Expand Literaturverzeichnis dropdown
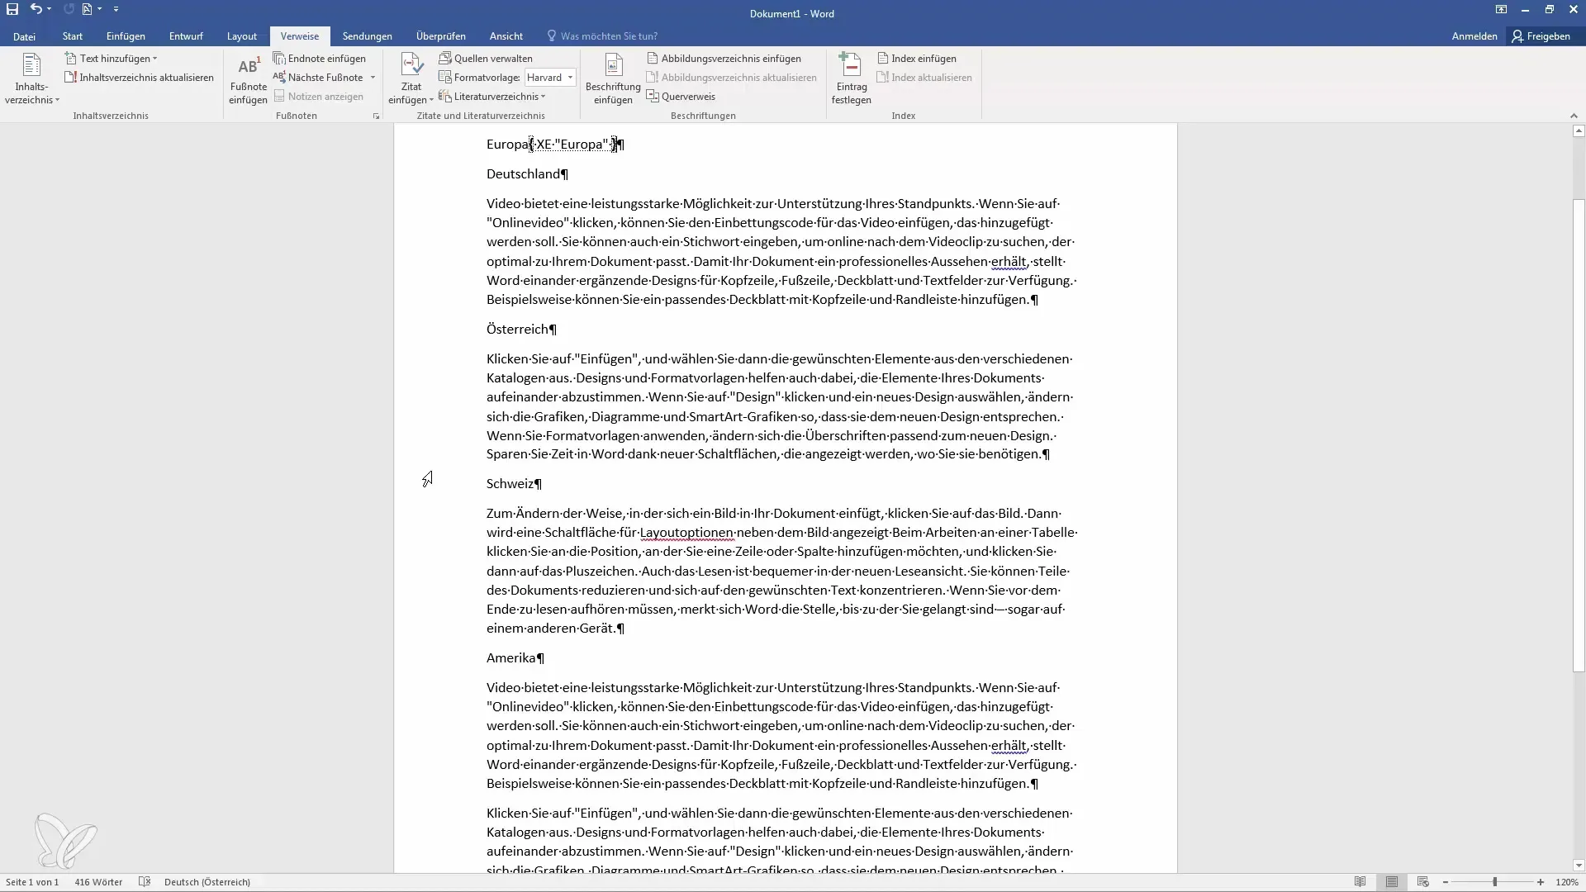 (x=492, y=97)
